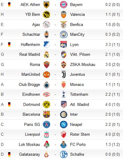123x159 pixels.
Task: Click the Lyon OL crest
Action: [x=64, y=44]
